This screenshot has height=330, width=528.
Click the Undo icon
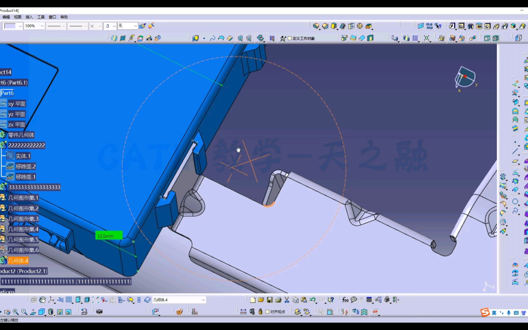click(312, 300)
